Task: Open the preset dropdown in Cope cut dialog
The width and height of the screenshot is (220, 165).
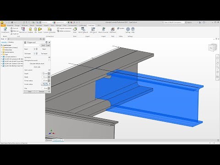Action: coord(39,45)
